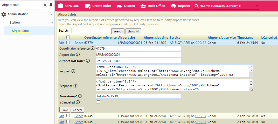This screenshot has height=124, width=278.
Task: Collapse the Administration section chevron
Action: (x=52, y=14)
